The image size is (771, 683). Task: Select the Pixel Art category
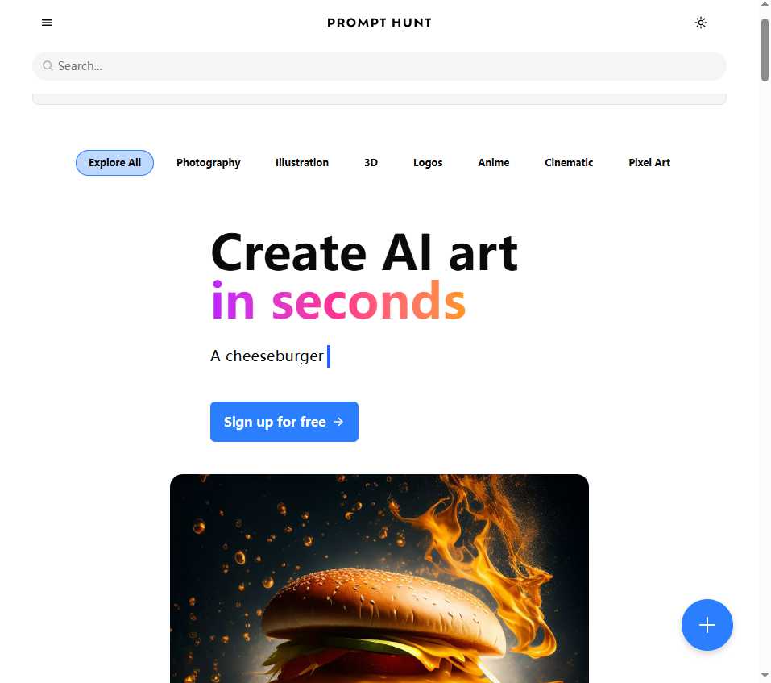649,162
